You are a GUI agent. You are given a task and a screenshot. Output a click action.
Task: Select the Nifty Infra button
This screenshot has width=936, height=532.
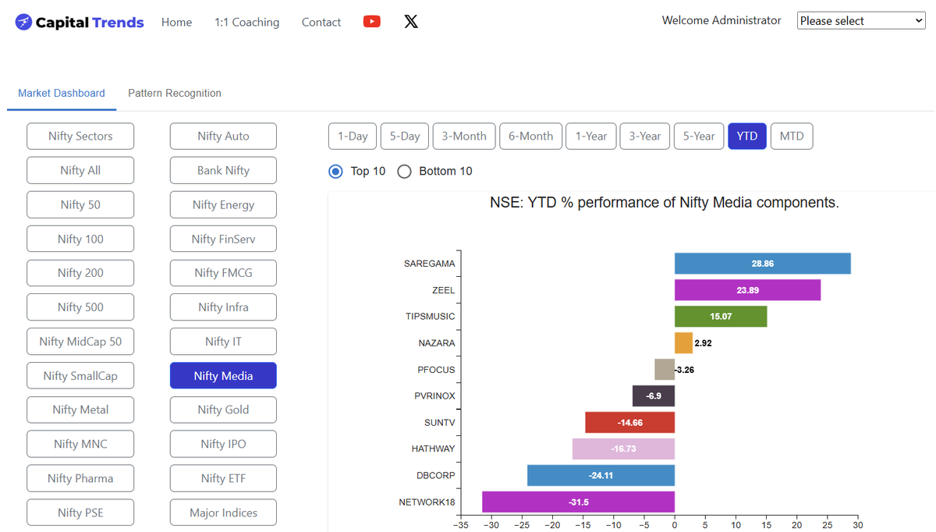point(223,307)
